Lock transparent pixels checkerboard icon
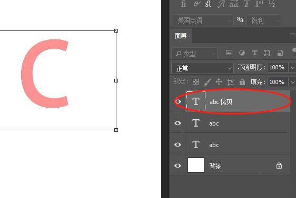Image resolution: width=296 pixels, height=198 pixels. (x=195, y=82)
